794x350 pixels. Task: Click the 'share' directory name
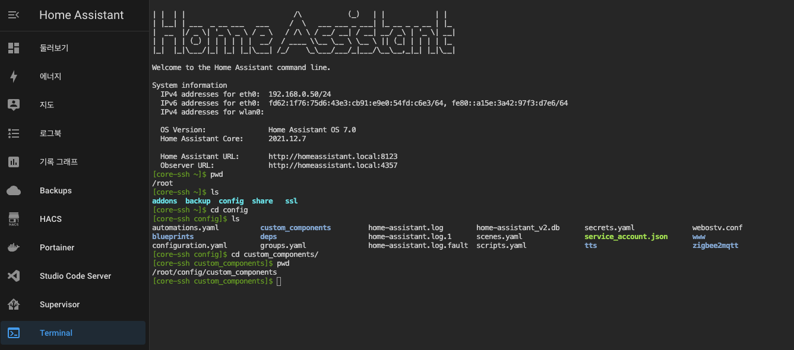[x=262, y=201]
